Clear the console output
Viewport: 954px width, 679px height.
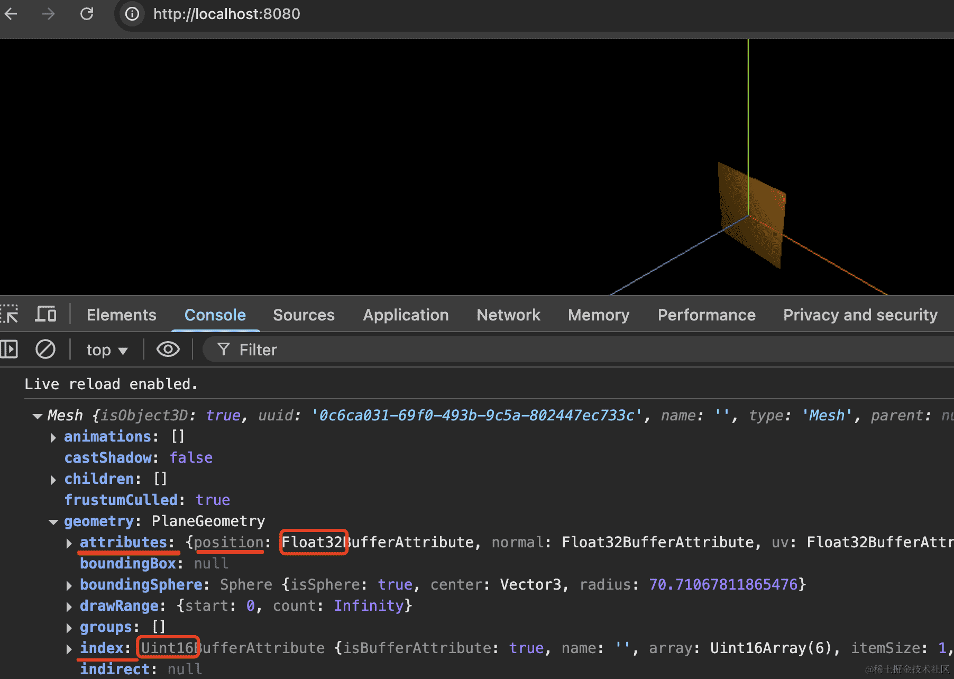(x=45, y=350)
